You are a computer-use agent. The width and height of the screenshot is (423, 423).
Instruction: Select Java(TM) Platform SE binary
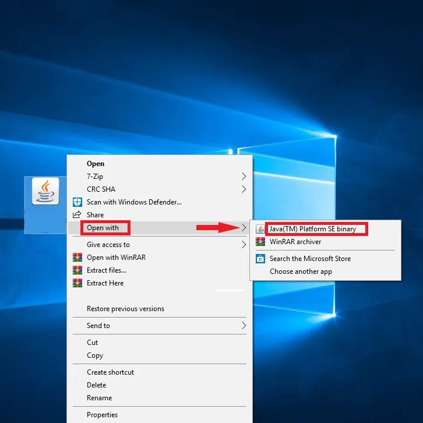pyautogui.click(x=325, y=229)
